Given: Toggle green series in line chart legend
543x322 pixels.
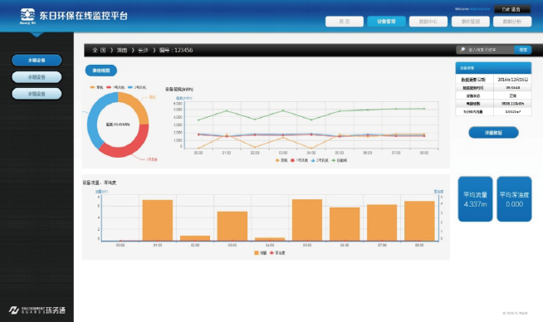Looking at the screenshot, I should pyautogui.click(x=340, y=160).
